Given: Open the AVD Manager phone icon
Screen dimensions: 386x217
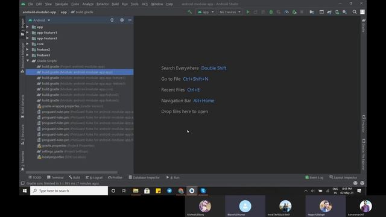Looking at the screenshot, I should coord(337,12).
